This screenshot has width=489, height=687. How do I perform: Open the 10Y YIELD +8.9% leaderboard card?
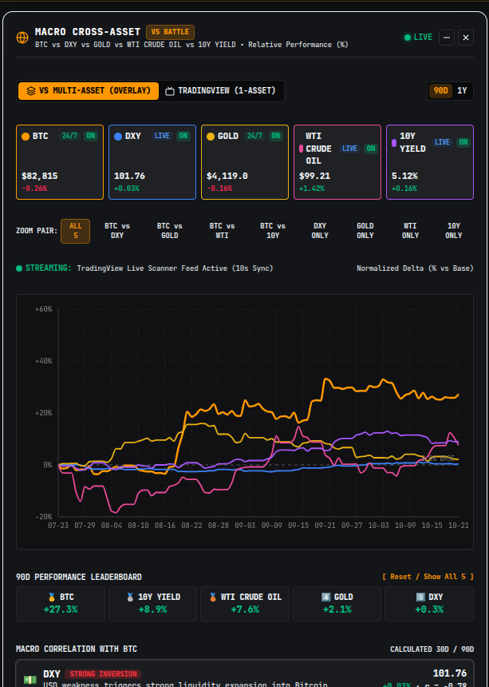pos(152,604)
